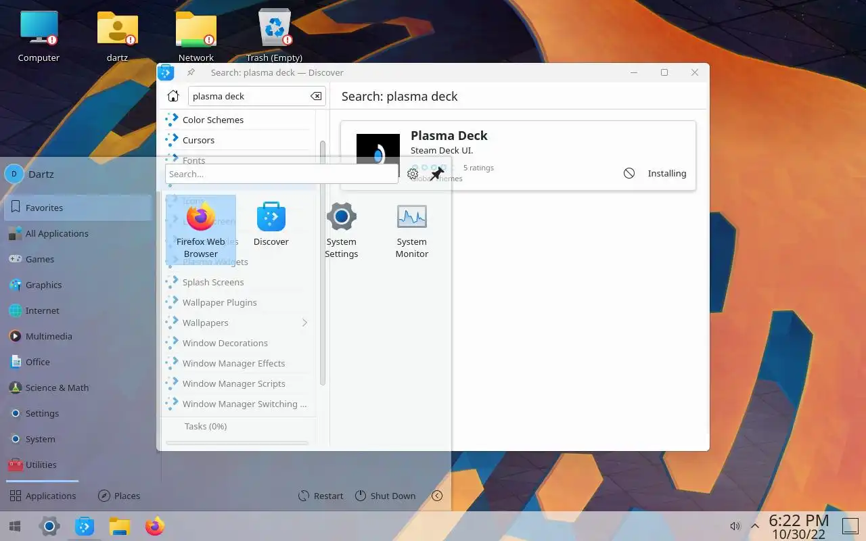Click Discover icon in the taskbar
Image resolution: width=866 pixels, height=541 pixels.
coord(85,526)
